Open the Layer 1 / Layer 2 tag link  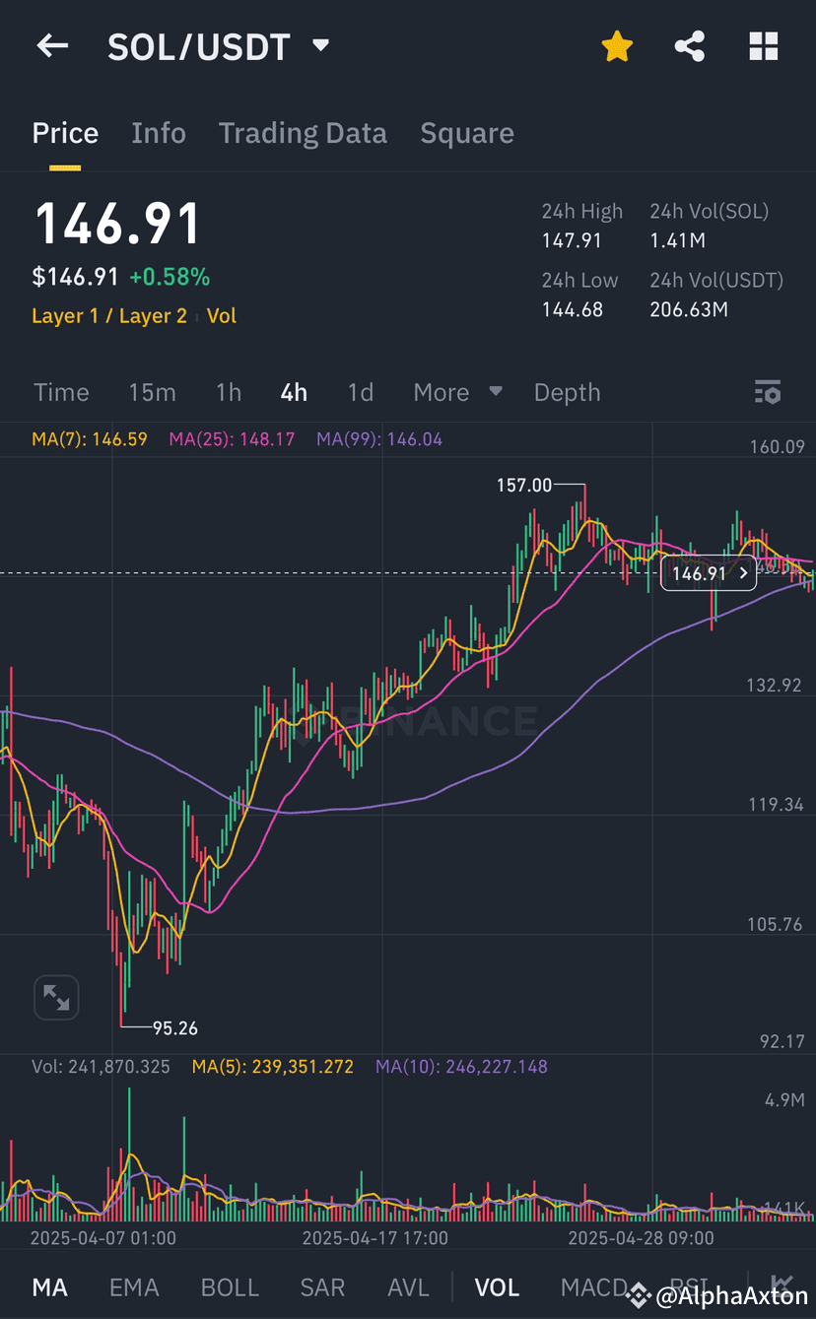click(109, 316)
